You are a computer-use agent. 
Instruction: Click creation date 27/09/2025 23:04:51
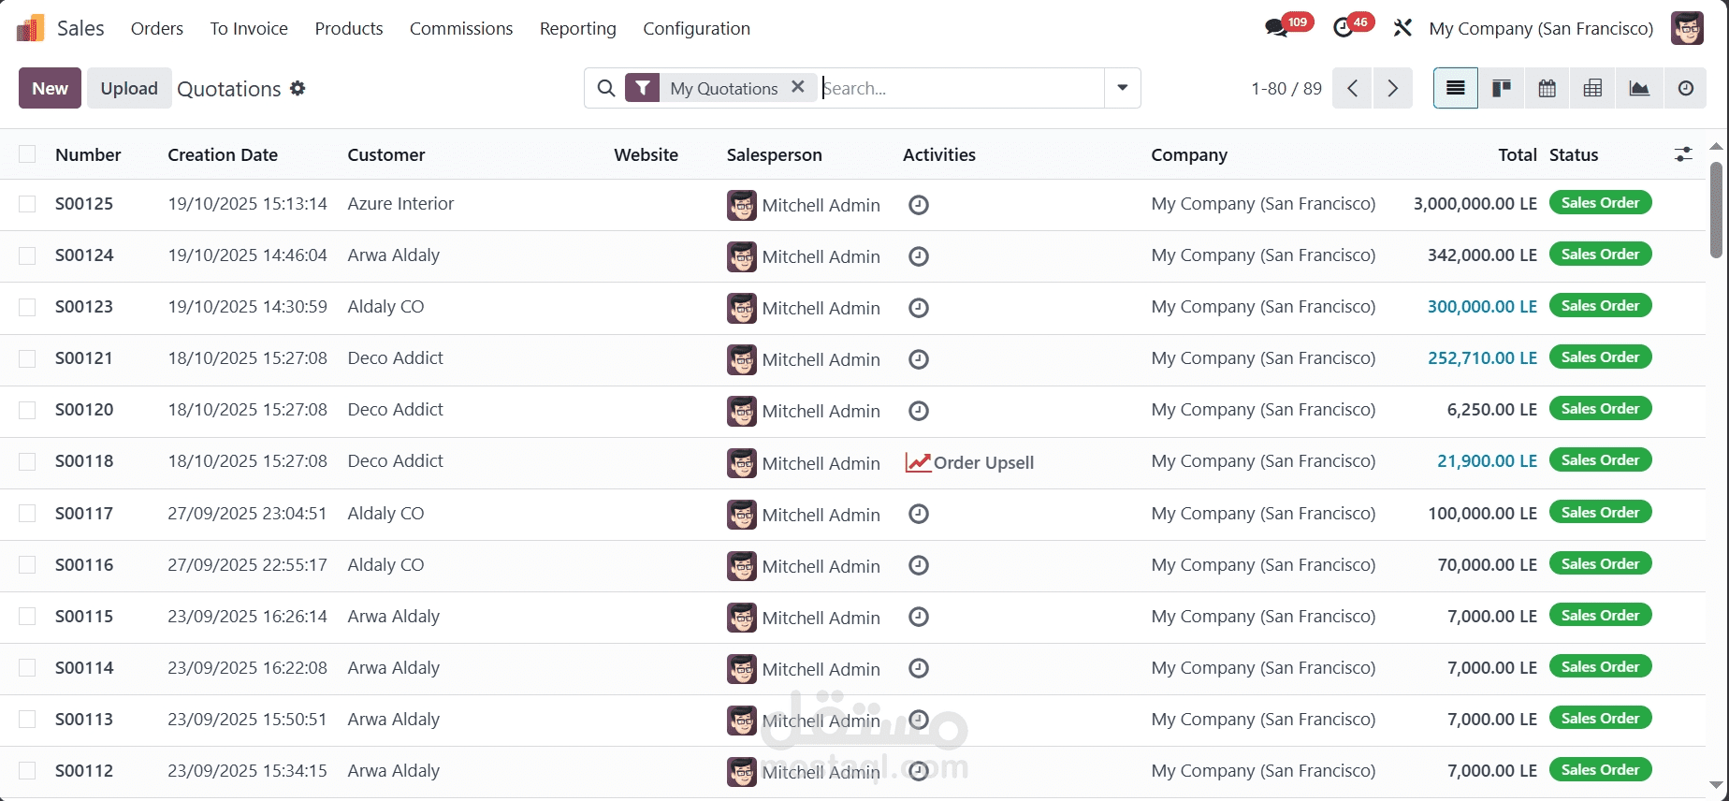point(247,514)
